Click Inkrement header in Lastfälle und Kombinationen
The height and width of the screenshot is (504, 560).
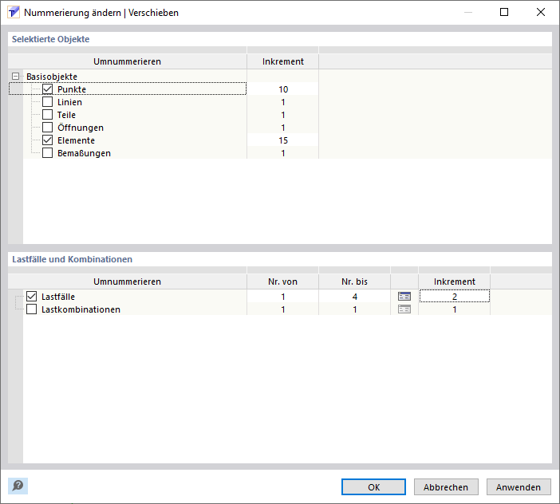(454, 282)
